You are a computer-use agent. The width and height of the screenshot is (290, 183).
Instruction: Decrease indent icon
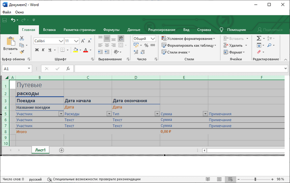click(100, 52)
